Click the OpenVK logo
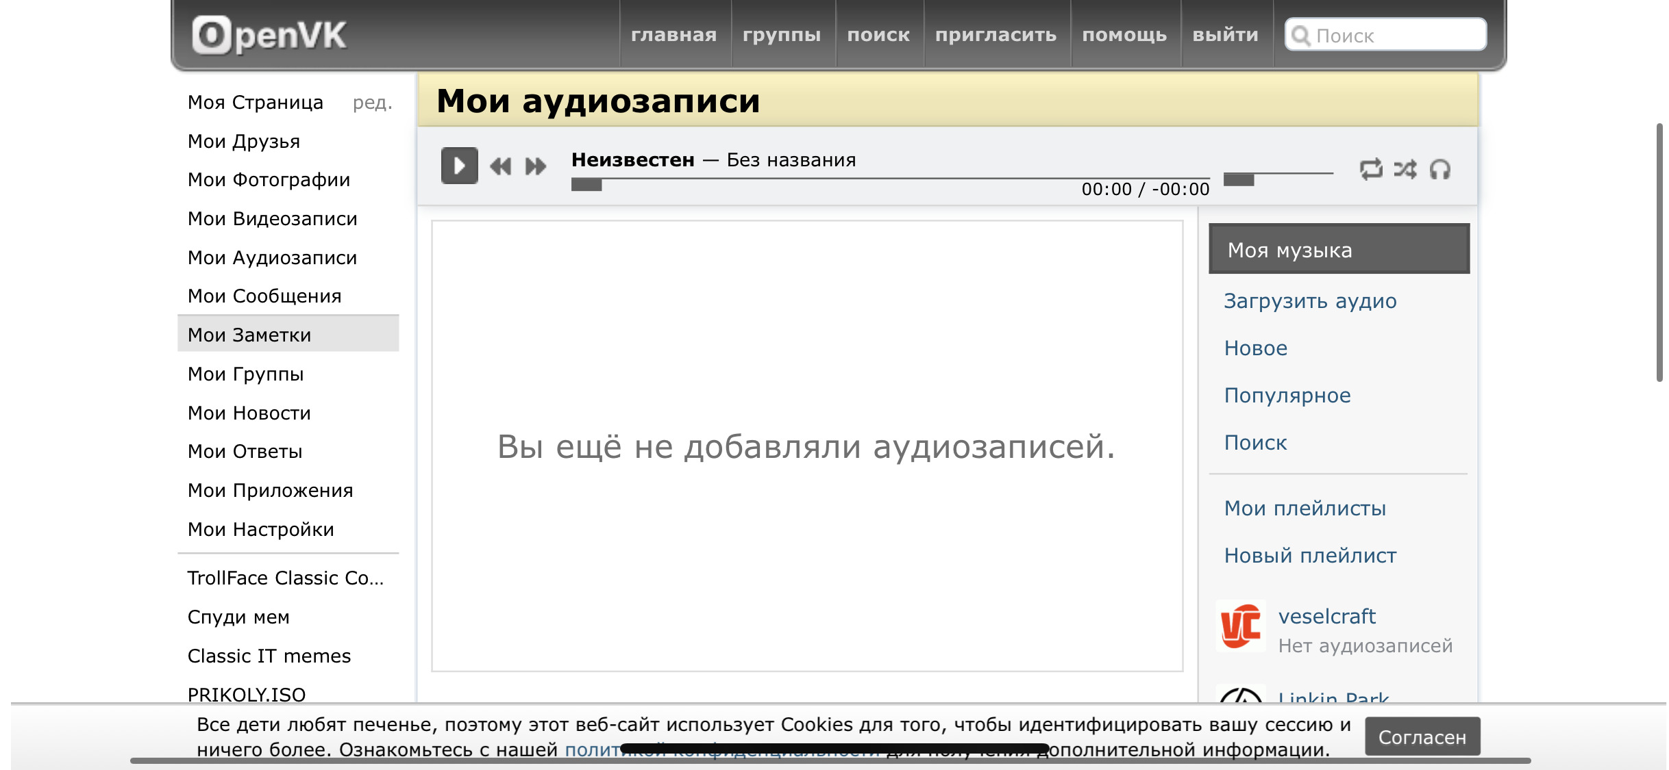The image size is (1669, 770). point(269,35)
